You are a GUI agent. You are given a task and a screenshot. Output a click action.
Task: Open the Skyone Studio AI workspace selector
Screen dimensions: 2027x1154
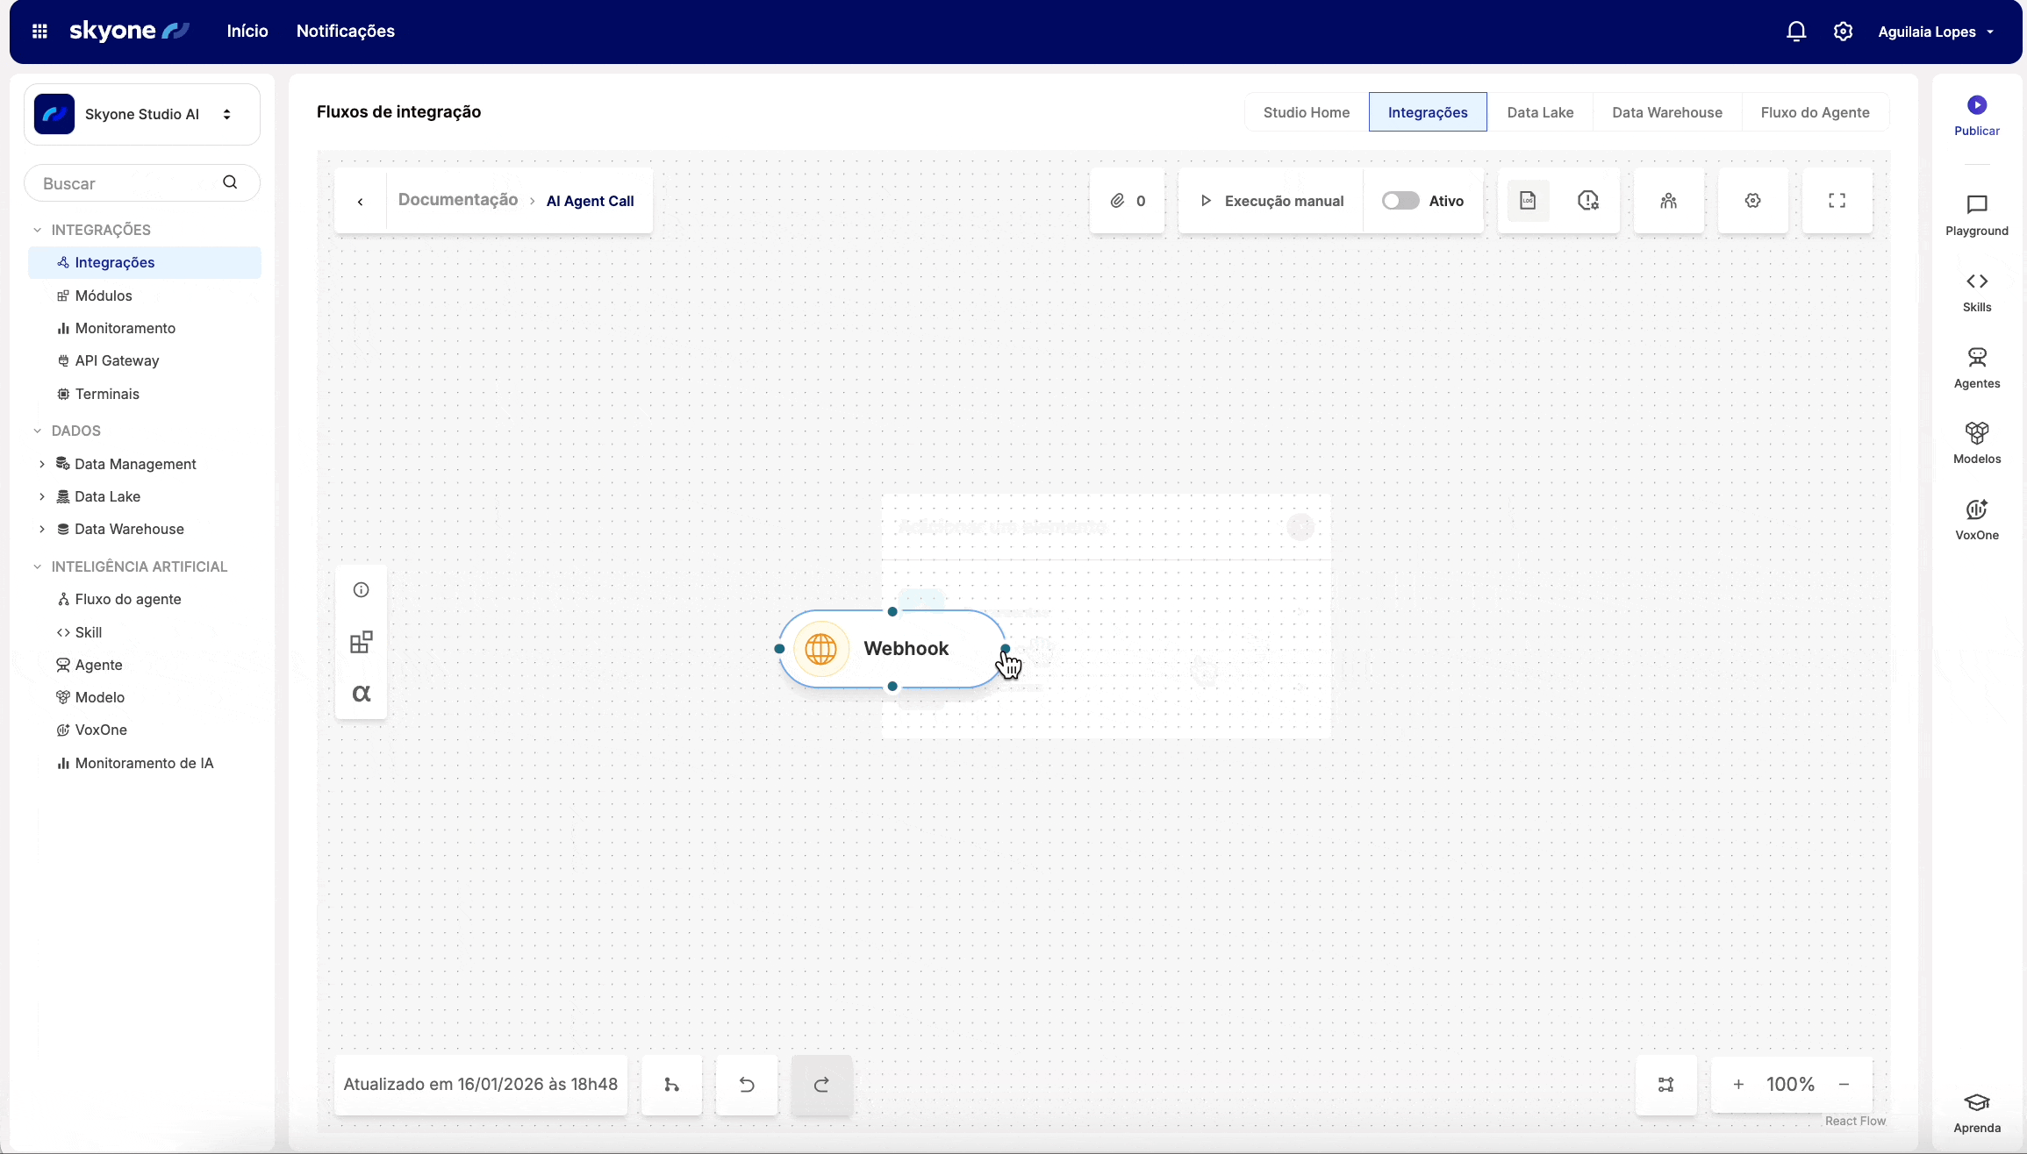point(142,114)
